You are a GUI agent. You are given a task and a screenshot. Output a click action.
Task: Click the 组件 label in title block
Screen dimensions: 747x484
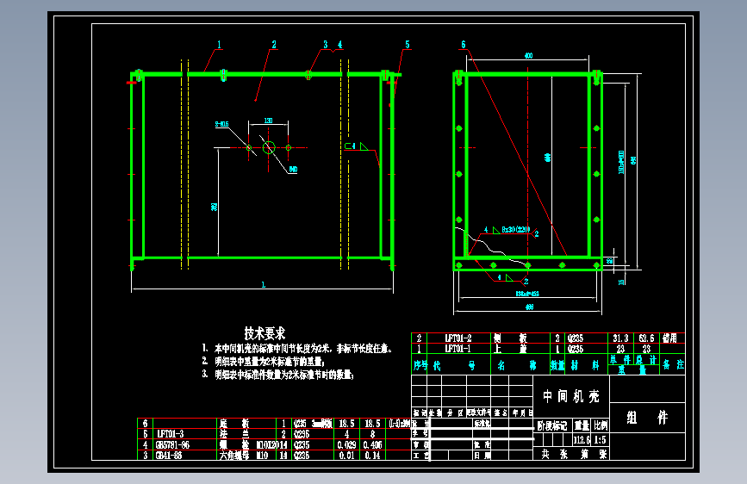pyautogui.click(x=647, y=418)
